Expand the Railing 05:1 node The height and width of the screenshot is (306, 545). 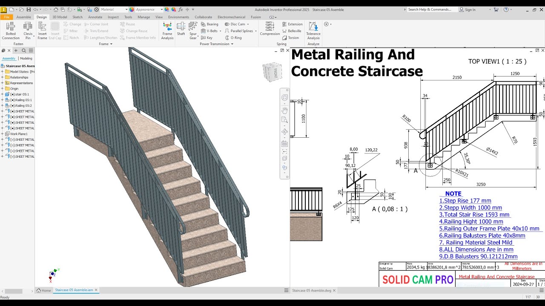pos(2,100)
